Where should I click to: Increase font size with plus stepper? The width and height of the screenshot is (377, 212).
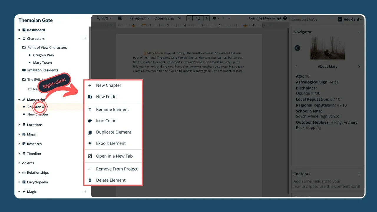[x=206, y=18]
